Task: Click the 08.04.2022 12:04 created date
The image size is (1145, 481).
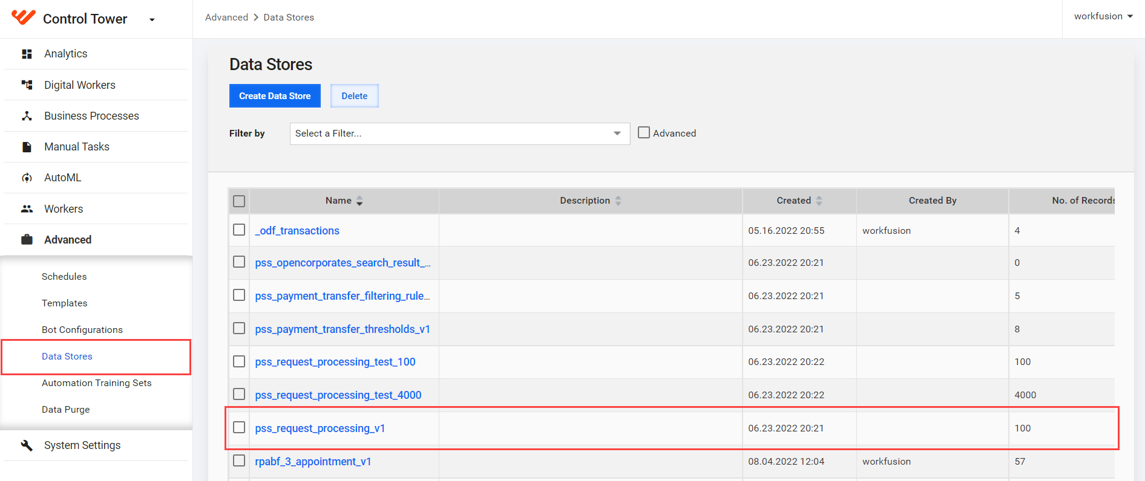Action: tap(786, 462)
